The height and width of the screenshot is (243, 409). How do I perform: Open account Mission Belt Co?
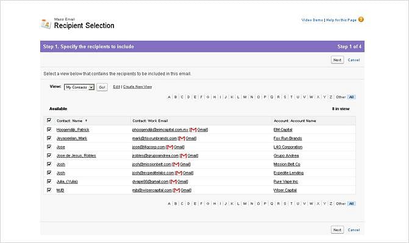pos(287,164)
